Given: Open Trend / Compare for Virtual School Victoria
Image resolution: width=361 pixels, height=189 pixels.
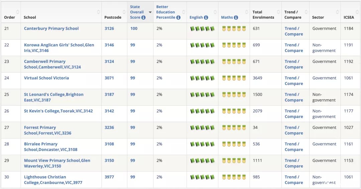Looking at the screenshot, I should tap(294, 81).
